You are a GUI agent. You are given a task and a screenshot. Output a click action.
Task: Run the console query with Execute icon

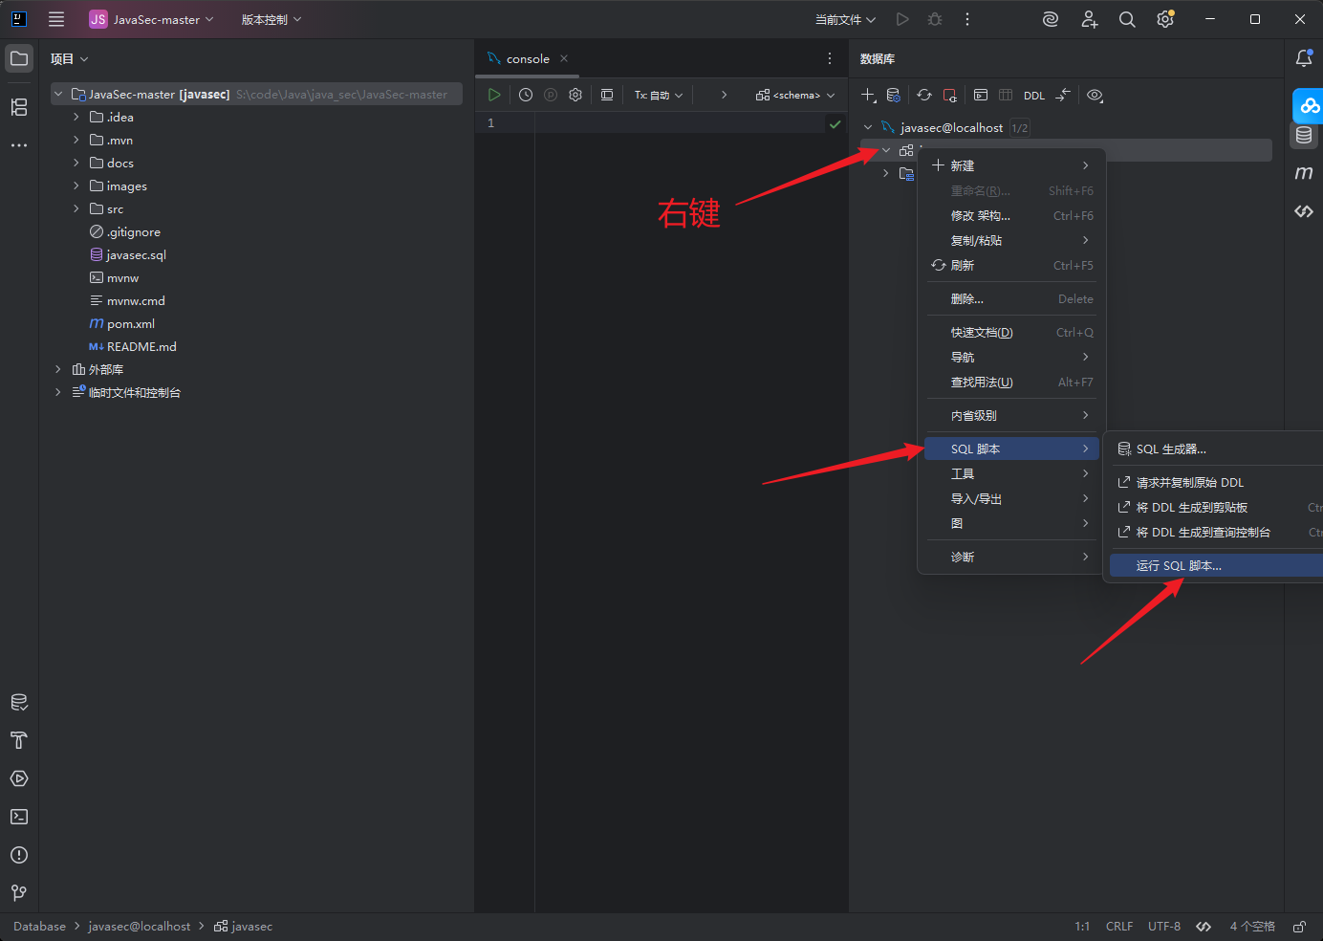click(x=494, y=95)
